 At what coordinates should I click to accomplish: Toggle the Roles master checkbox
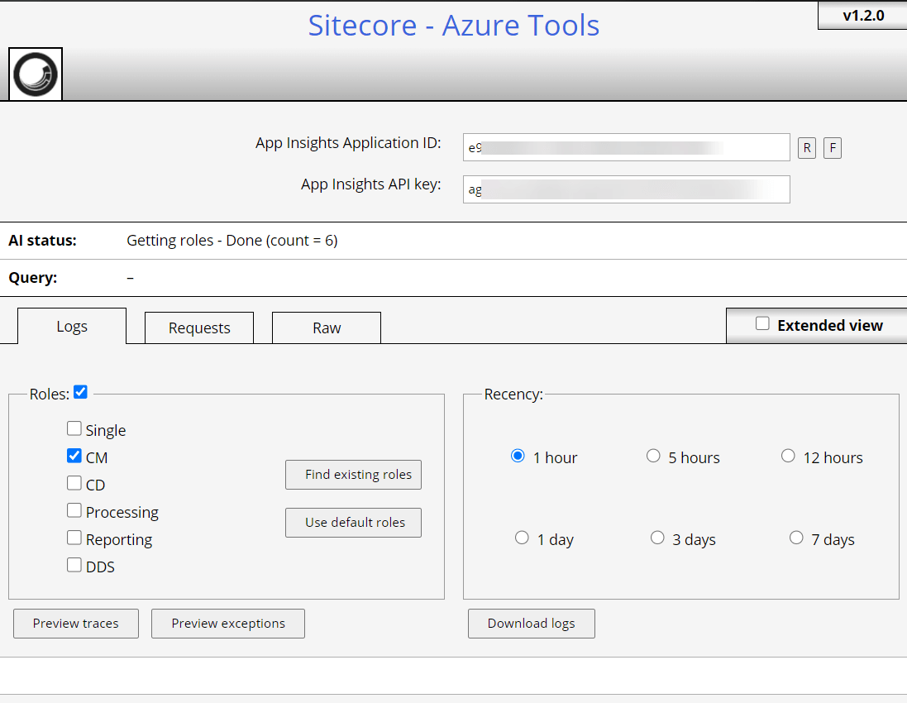click(80, 392)
